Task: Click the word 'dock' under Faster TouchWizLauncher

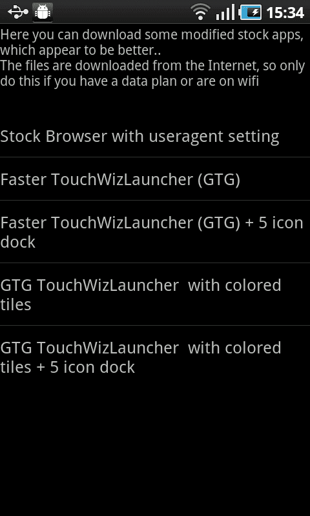Action: [18, 242]
